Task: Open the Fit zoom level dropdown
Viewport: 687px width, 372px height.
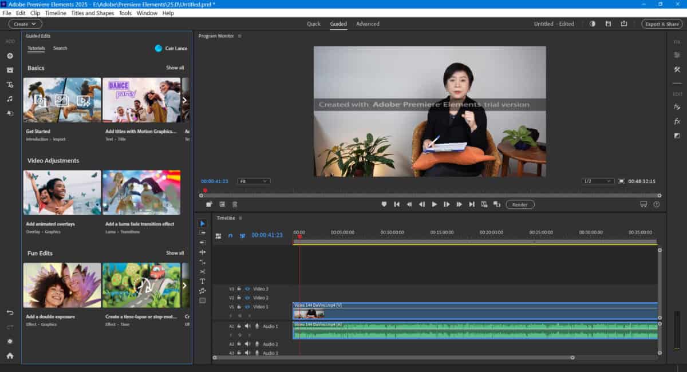Action: click(254, 181)
